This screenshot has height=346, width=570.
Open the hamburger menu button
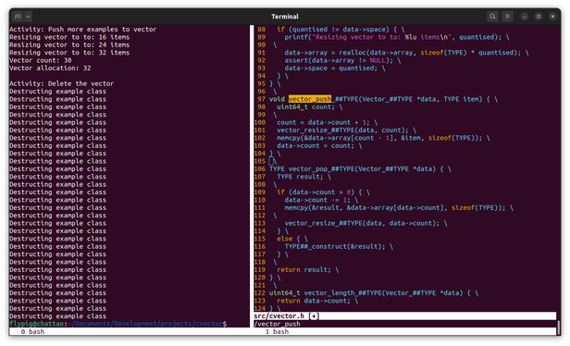507,17
